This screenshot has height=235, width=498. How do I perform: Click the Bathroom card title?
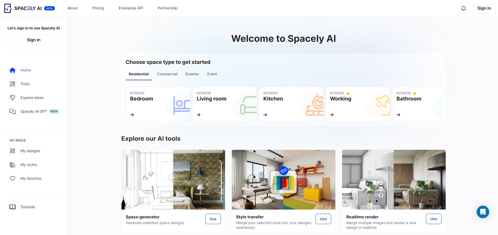coord(409,99)
